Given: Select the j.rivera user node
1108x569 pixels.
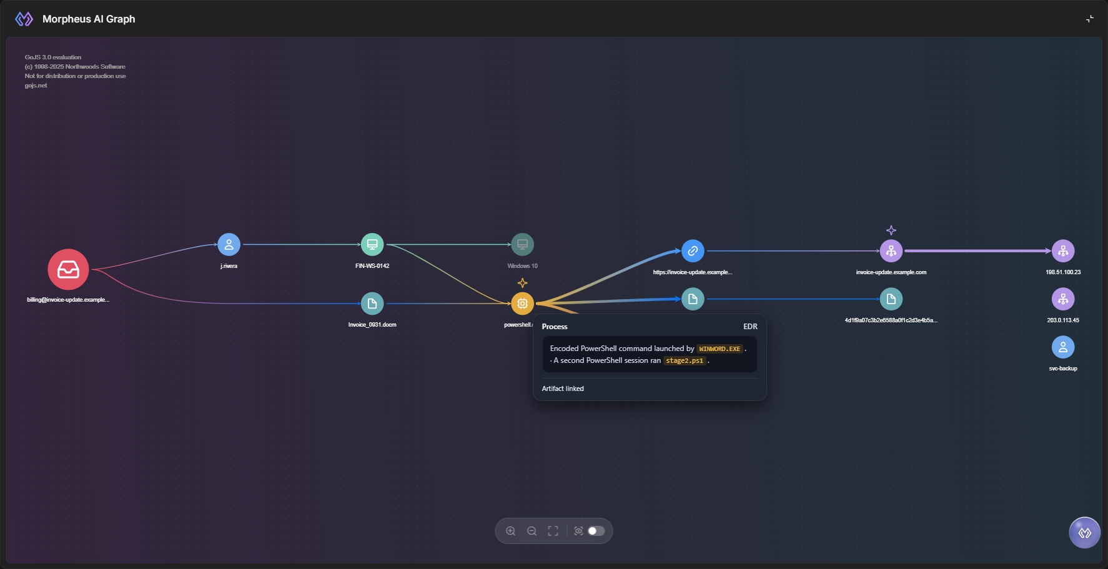Looking at the screenshot, I should click(x=229, y=244).
